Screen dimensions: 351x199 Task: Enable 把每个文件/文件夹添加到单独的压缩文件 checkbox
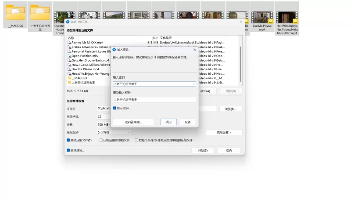136,140
